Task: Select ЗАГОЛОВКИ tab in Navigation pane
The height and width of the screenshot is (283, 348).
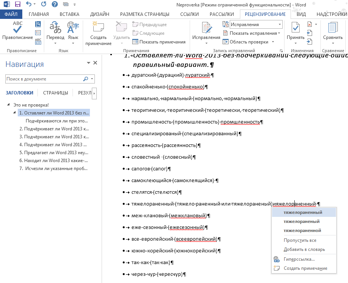Action: point(20,93)
